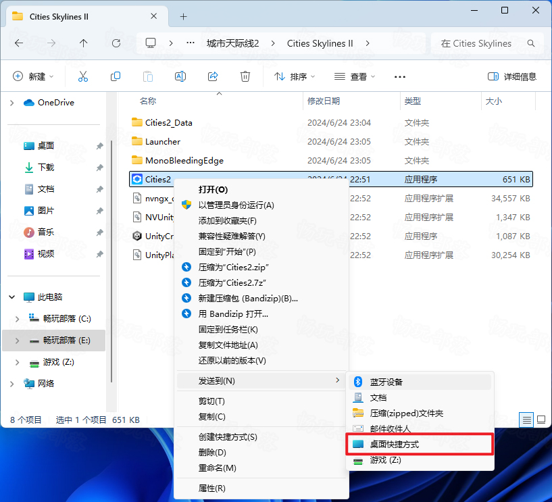Click the Rename icon in toolbar

pos(180,76)
